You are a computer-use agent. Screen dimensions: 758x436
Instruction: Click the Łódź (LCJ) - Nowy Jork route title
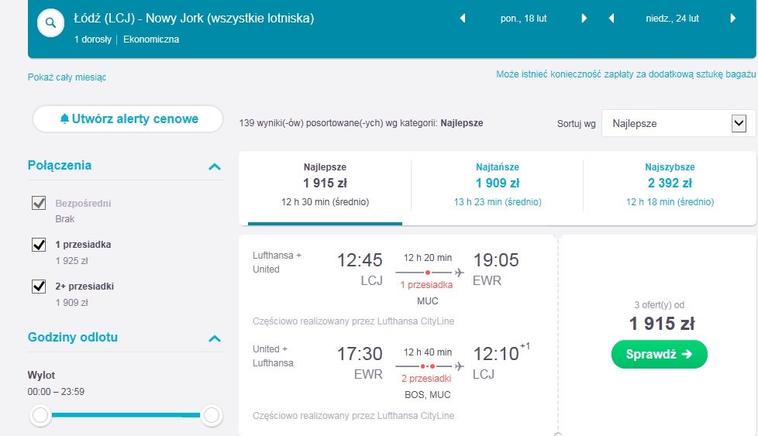point(194,19)
